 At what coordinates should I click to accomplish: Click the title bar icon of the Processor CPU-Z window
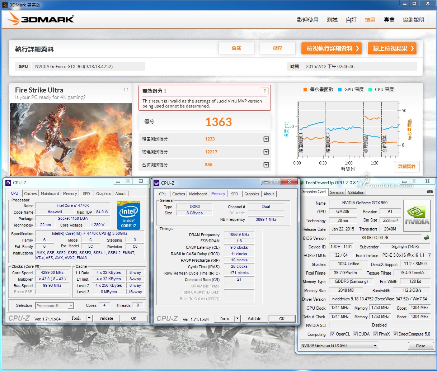pyautogui.click(x=8, y=182)
